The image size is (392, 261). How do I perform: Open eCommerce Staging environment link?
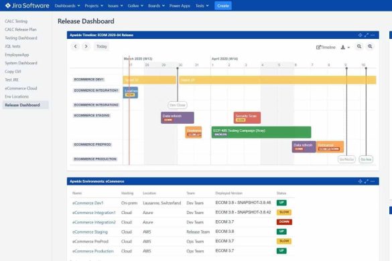pos(90,232)
